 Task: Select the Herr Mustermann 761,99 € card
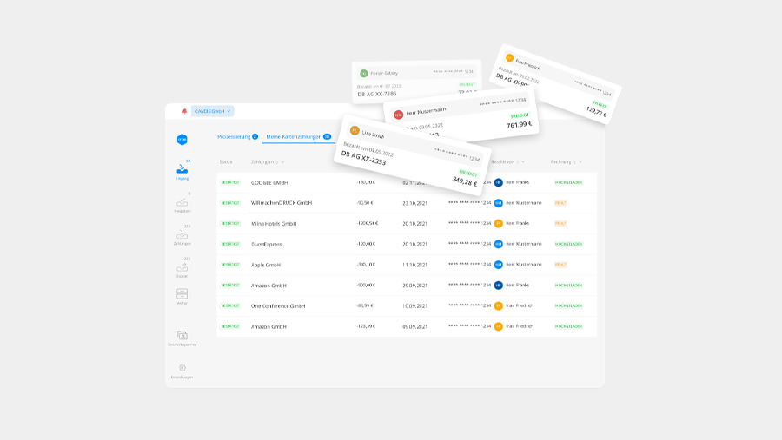(x=461, y=119)
